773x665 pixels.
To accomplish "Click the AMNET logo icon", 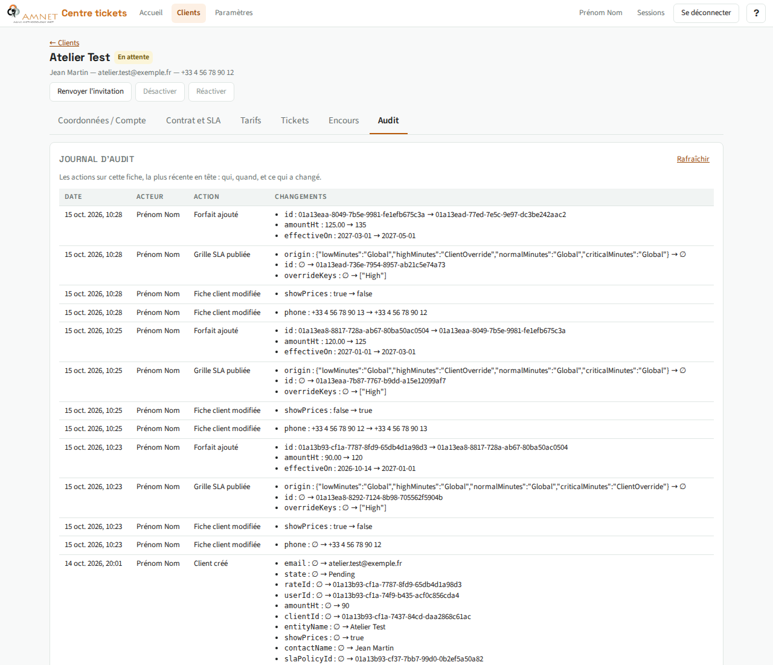I will pyautogui.click(x=32, y=13).
